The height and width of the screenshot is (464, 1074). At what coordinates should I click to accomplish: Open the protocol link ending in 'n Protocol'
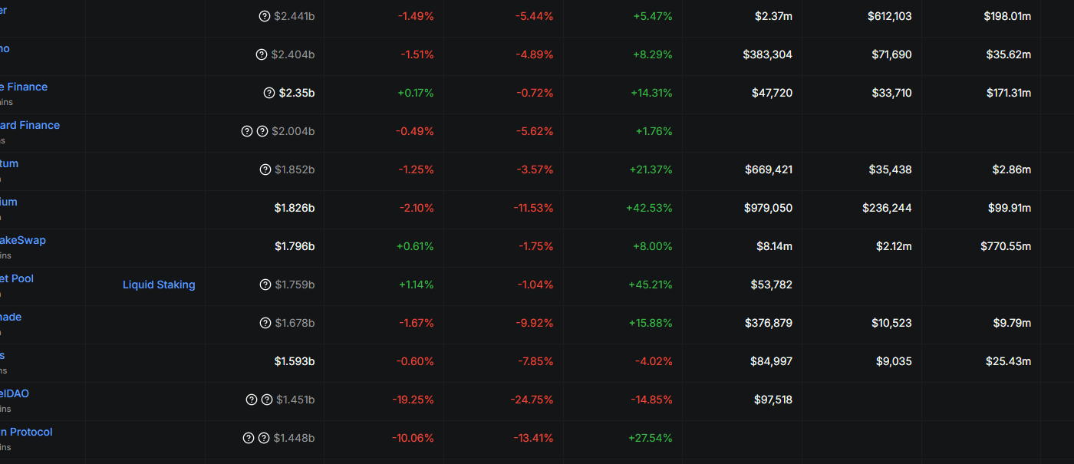pos(26,432)
